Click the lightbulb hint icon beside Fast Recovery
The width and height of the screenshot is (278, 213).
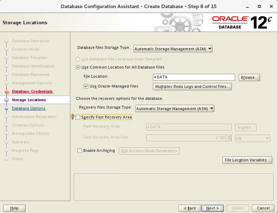[72, 117]
